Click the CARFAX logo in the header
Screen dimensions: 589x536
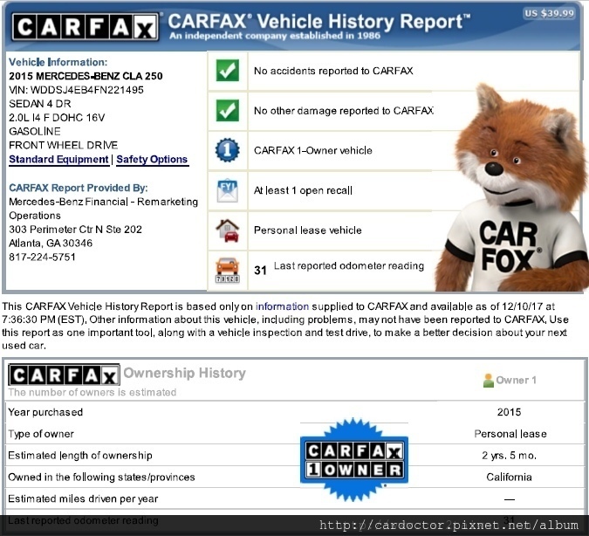pos(85,27)
